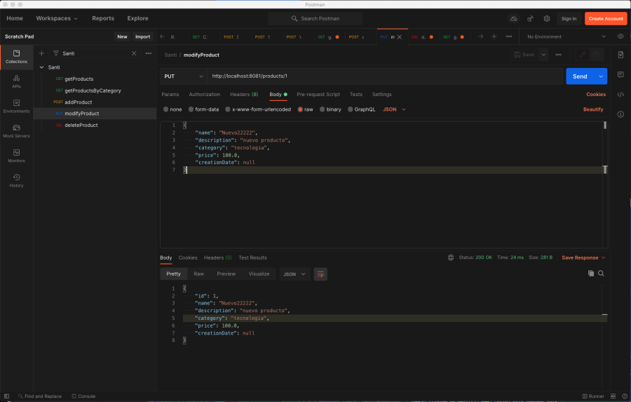Image resolution: width=631 pixels, height=402 pixels.
Task: Click plus icon to create new collection
Action: (41, 53)
